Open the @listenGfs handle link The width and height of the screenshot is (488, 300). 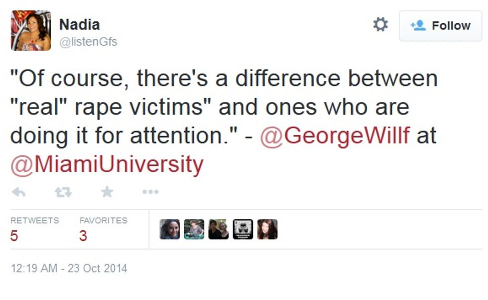88,42
